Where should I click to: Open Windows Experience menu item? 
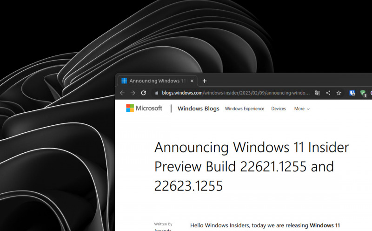coord(245,109)
